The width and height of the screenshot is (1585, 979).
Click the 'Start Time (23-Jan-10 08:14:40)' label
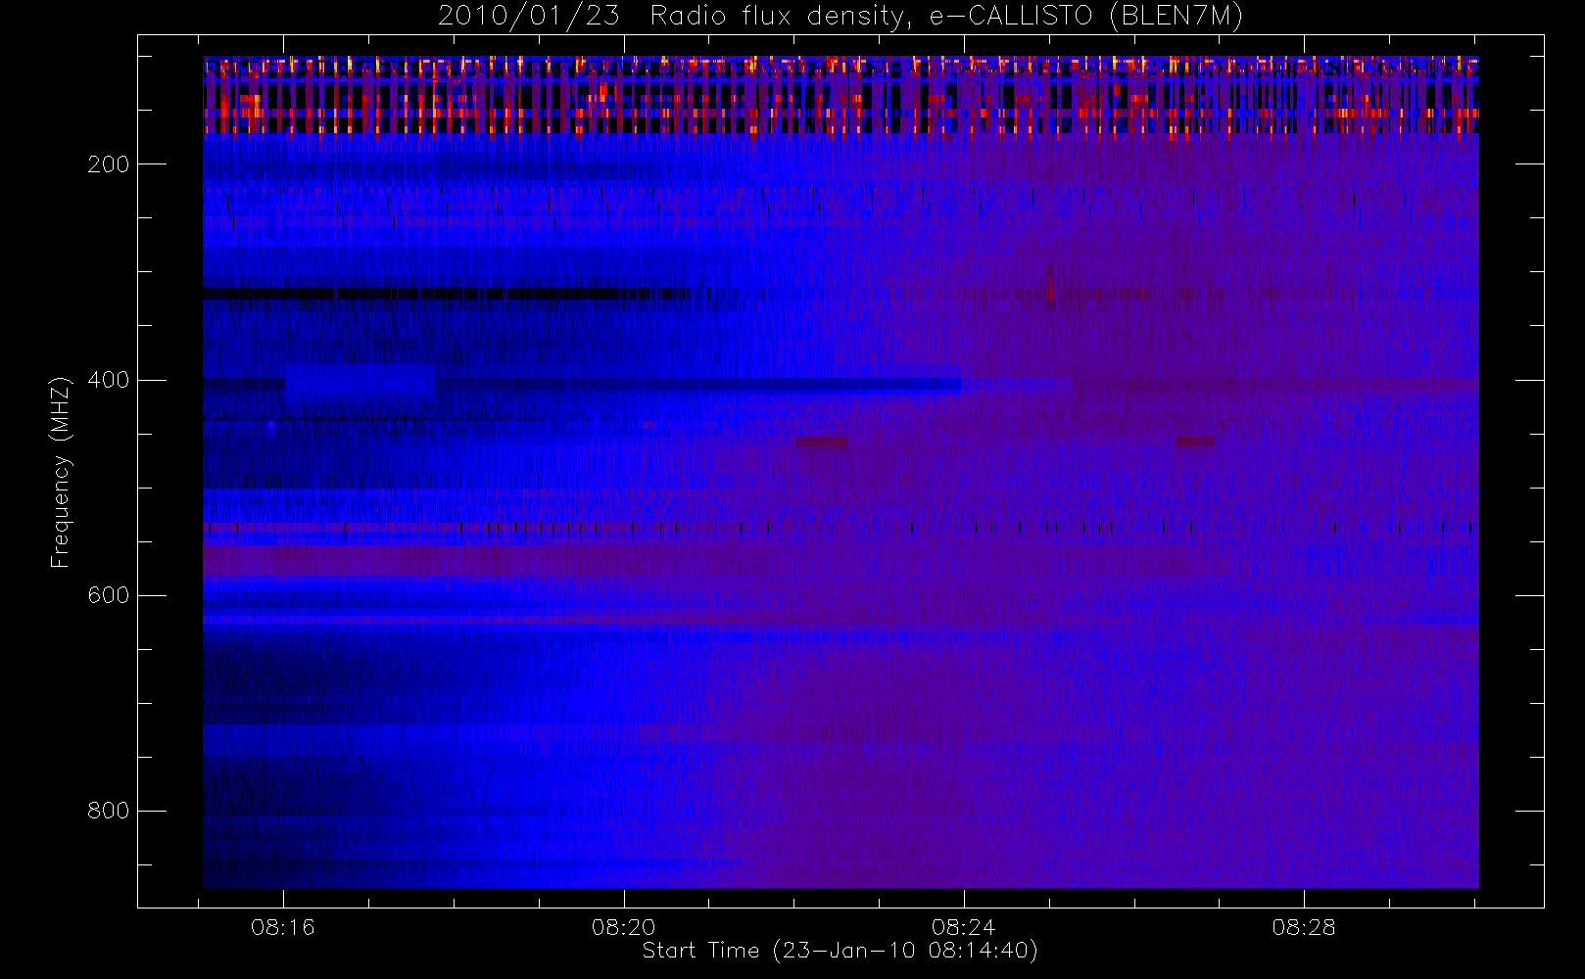coord(840,951)
